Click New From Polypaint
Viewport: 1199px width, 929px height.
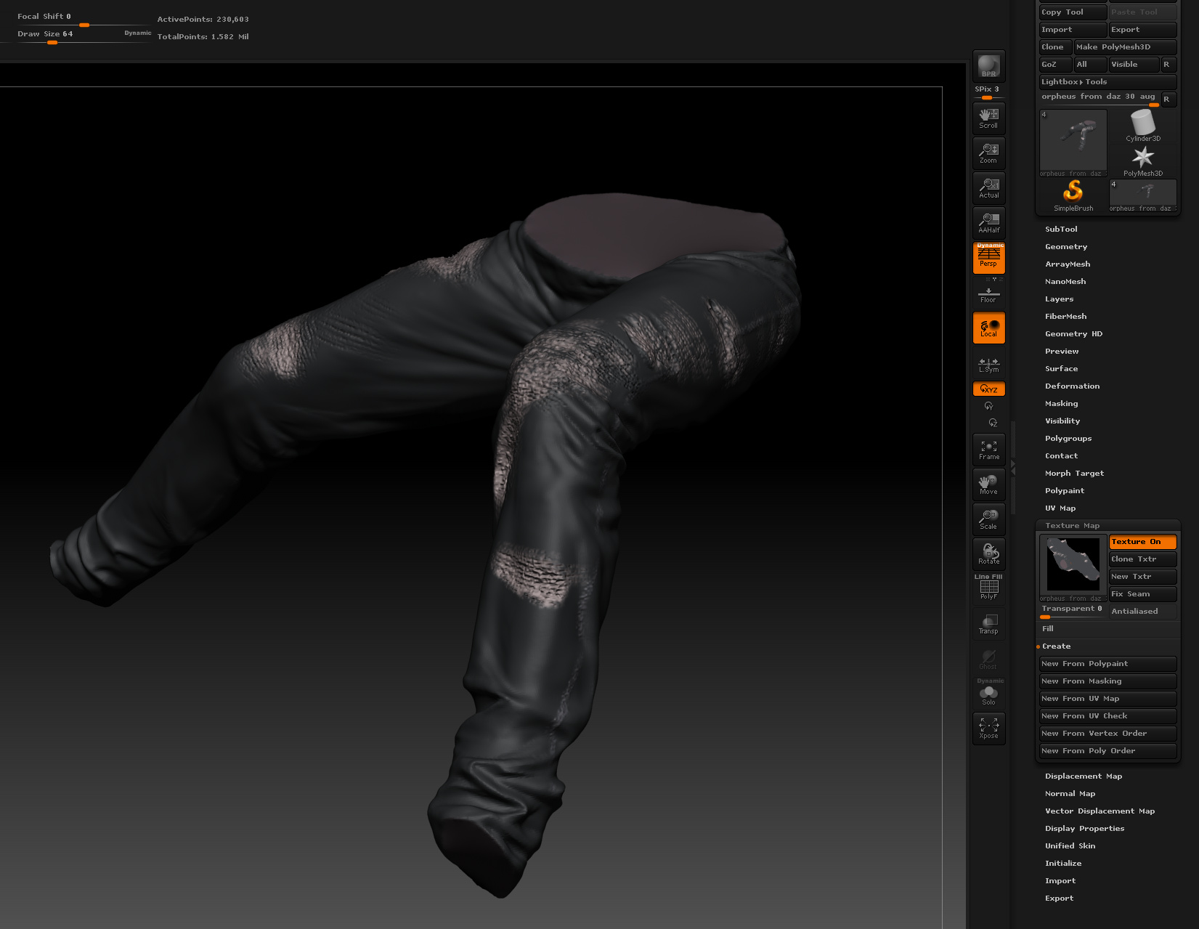pos(1108,664)
